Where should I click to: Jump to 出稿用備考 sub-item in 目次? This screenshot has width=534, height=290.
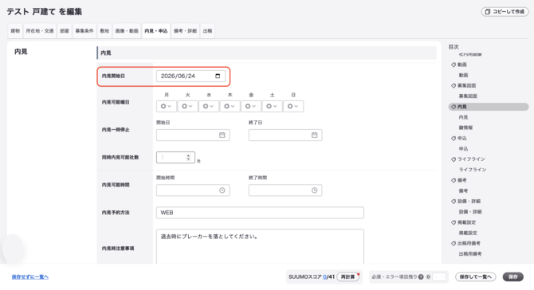point(470,254)
